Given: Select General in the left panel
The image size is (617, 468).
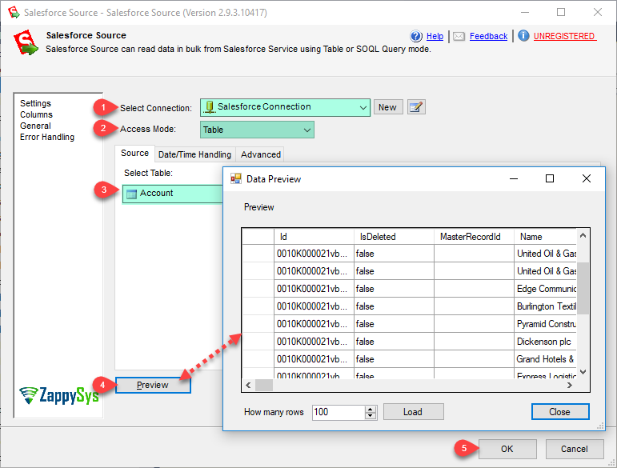Looking at the screenshot, I should coord(35,126).
